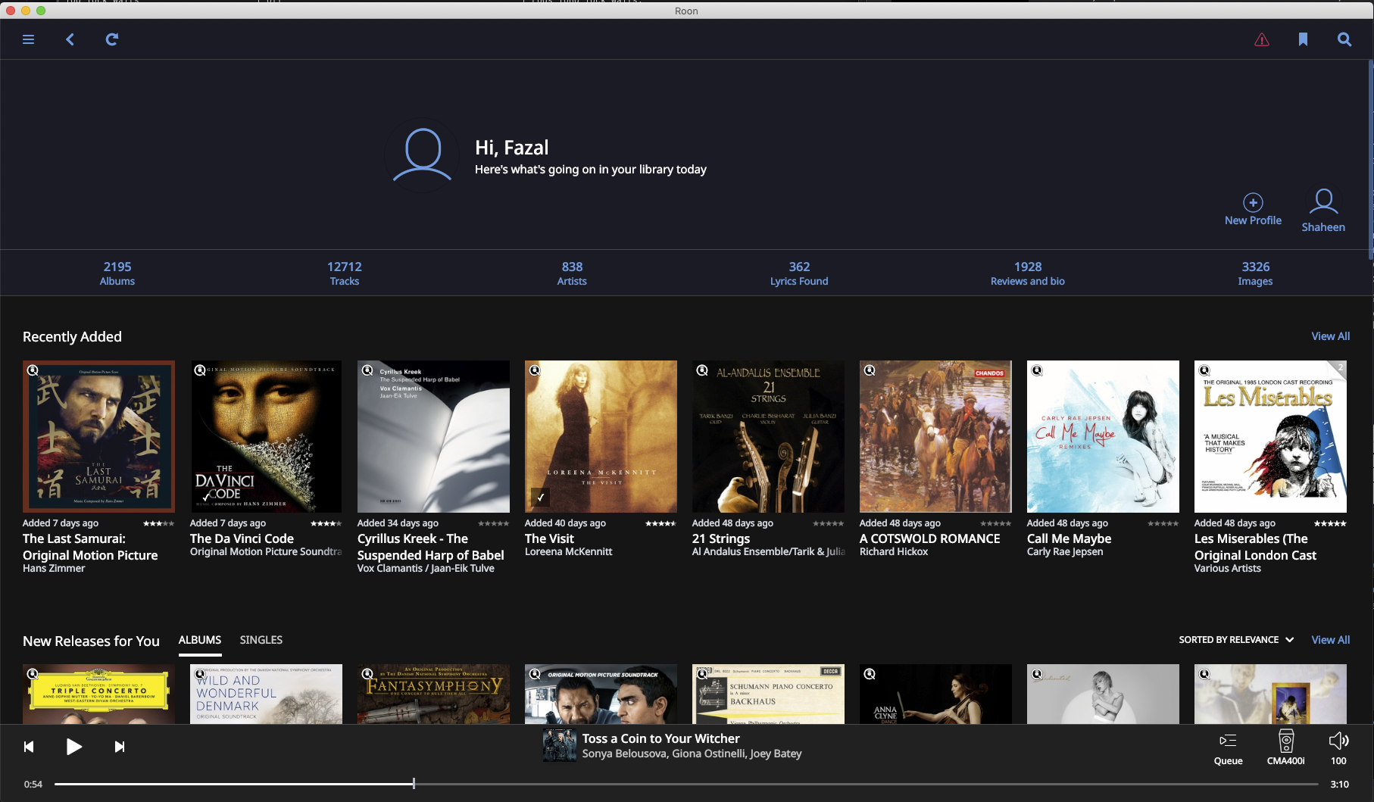Select the Albums tab in New Releases
Screen dimensions: 1374x802
pos(200,640)
